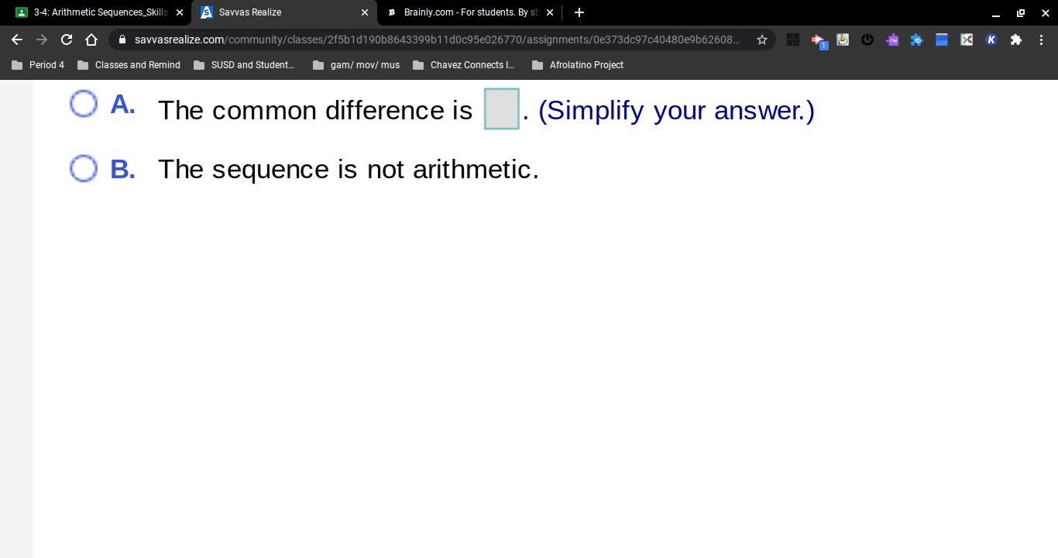The width and height of the screenshot is (1058, 558).
Task: Click the power button extension icon
Action: 867,40
